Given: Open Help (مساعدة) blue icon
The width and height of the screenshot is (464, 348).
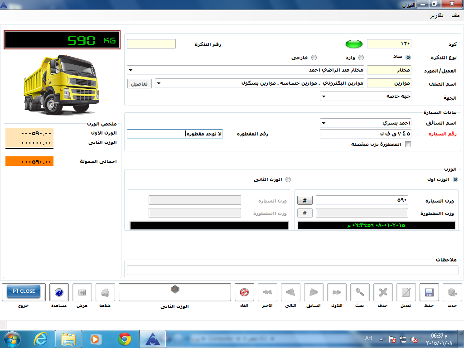Looking at the screenshot, I should [59, 292].
